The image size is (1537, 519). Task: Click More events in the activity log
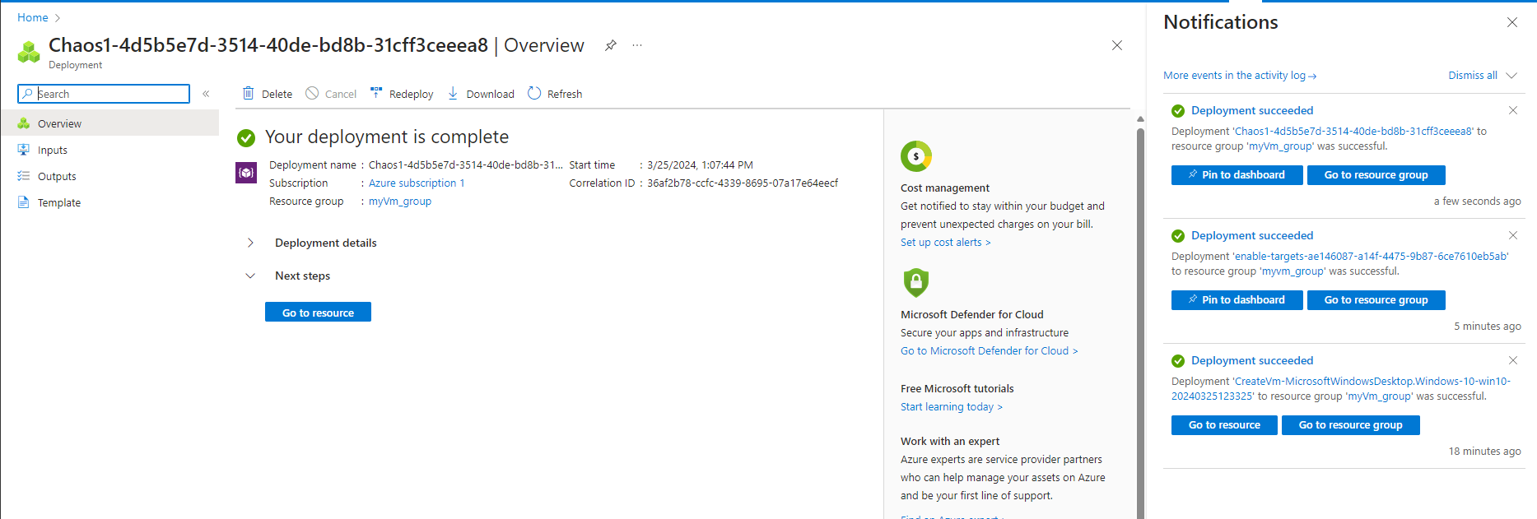click(x=1239, y=76)
